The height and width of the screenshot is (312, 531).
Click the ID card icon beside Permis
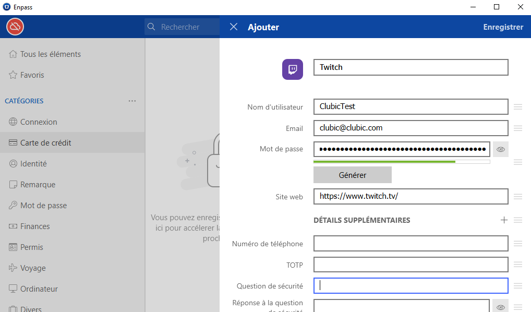pos(13,247)
